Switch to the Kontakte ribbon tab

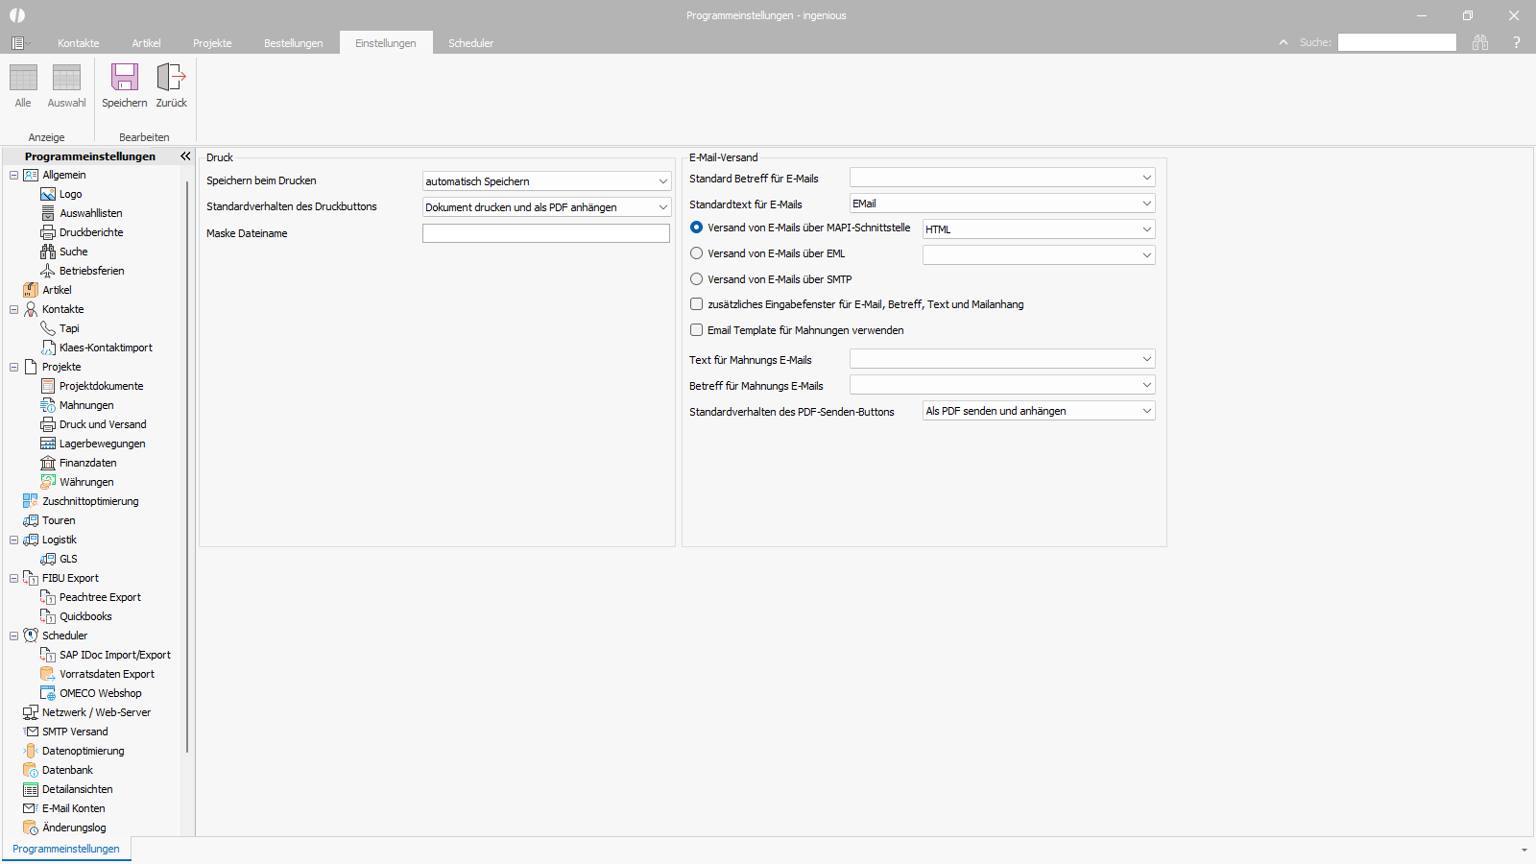(x=78, y=43)
